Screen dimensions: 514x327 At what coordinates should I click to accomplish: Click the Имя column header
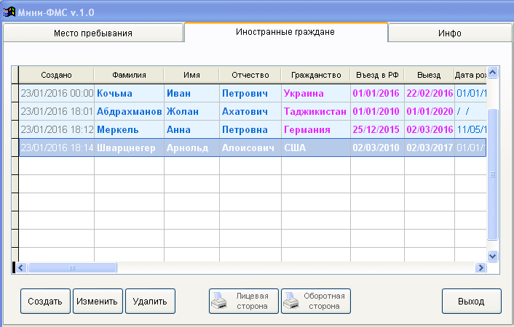pyautogui.click(x=191, y=75)
